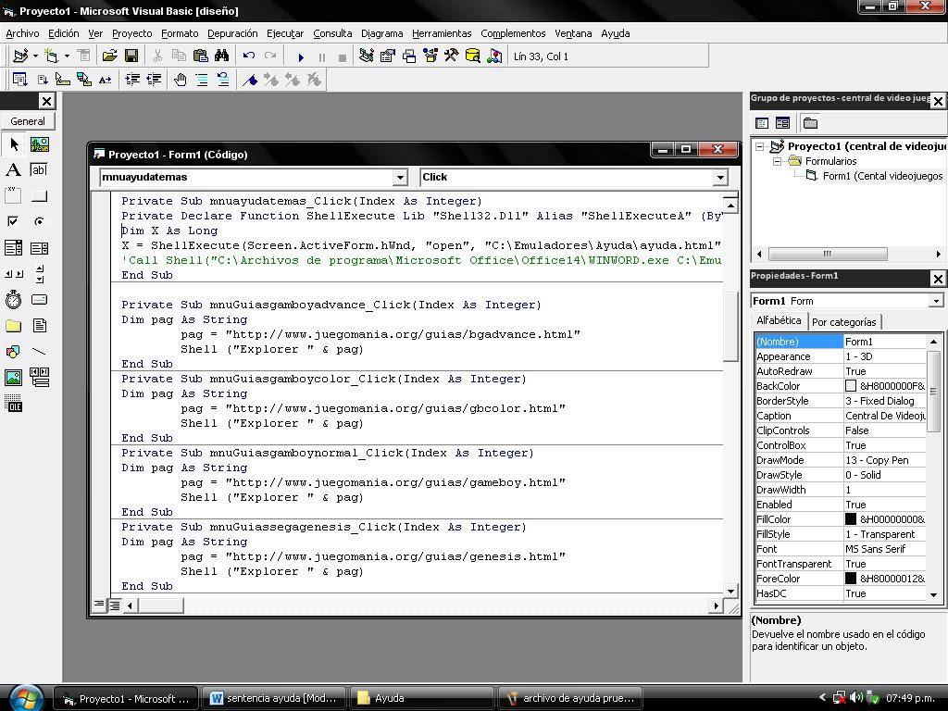Image resolution: width=948 pixels, height=711 pixels.
Task: Open the Form1 object dropdown in Propiedades
Action: pos(936,301)
